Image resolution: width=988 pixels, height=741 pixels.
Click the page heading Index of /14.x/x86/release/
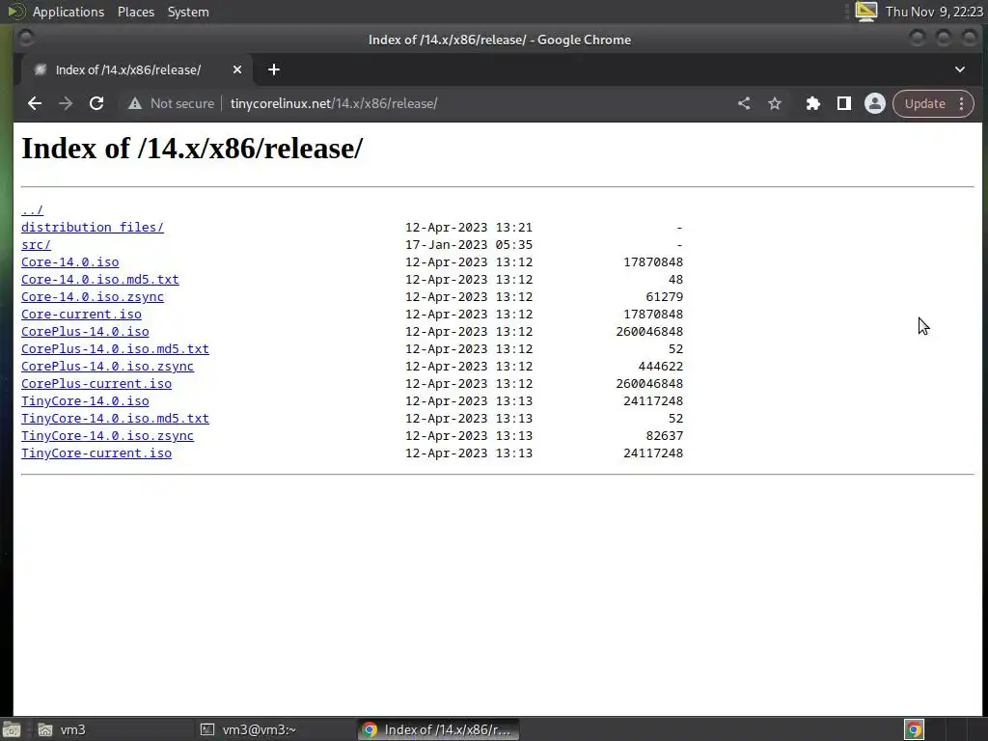point(192,149)
